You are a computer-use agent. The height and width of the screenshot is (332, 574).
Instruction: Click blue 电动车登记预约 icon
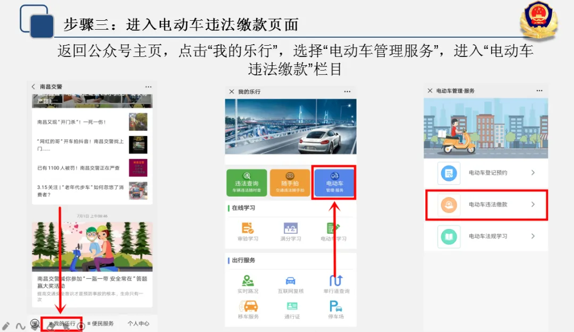(x=449, y=173)
